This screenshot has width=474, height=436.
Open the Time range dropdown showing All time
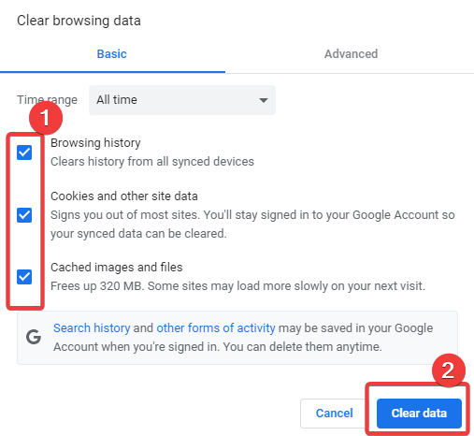[182, 100]
